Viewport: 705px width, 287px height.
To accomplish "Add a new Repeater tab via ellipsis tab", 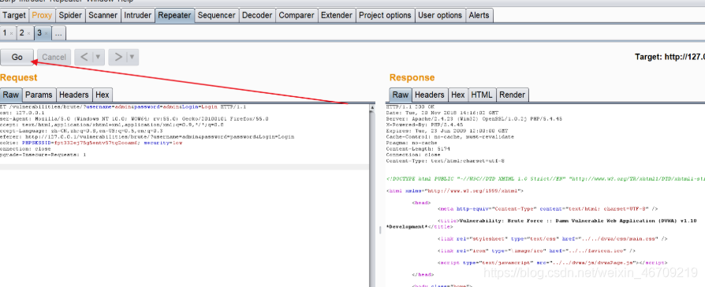I will [x=59, y=33].
